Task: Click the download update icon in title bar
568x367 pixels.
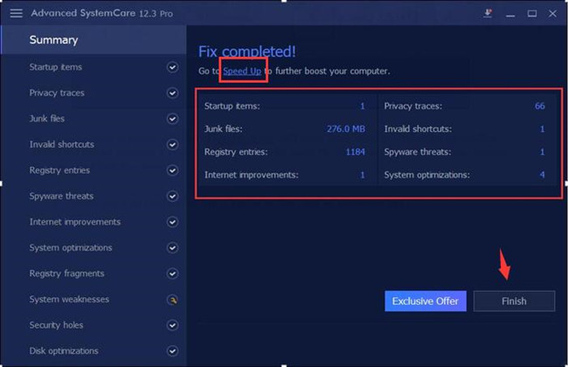Action: 488,13
